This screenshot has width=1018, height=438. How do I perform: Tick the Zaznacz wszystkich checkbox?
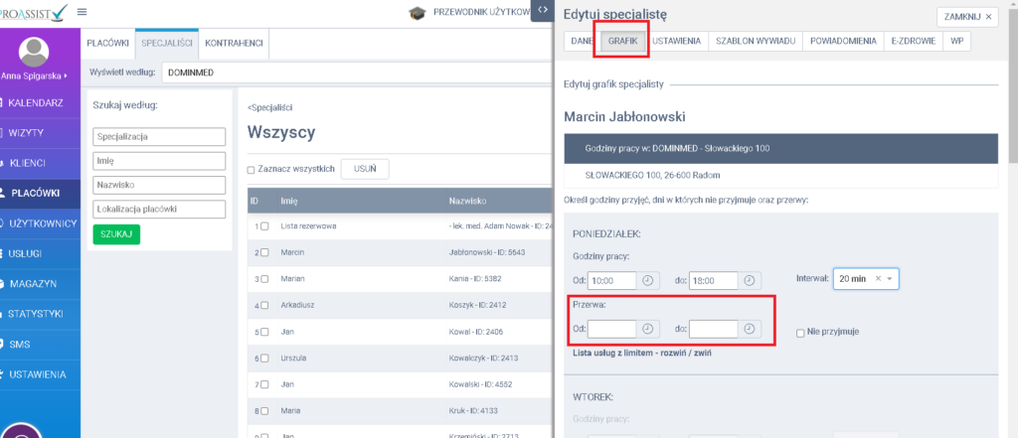pyautogui.click(x=252, y=170)
